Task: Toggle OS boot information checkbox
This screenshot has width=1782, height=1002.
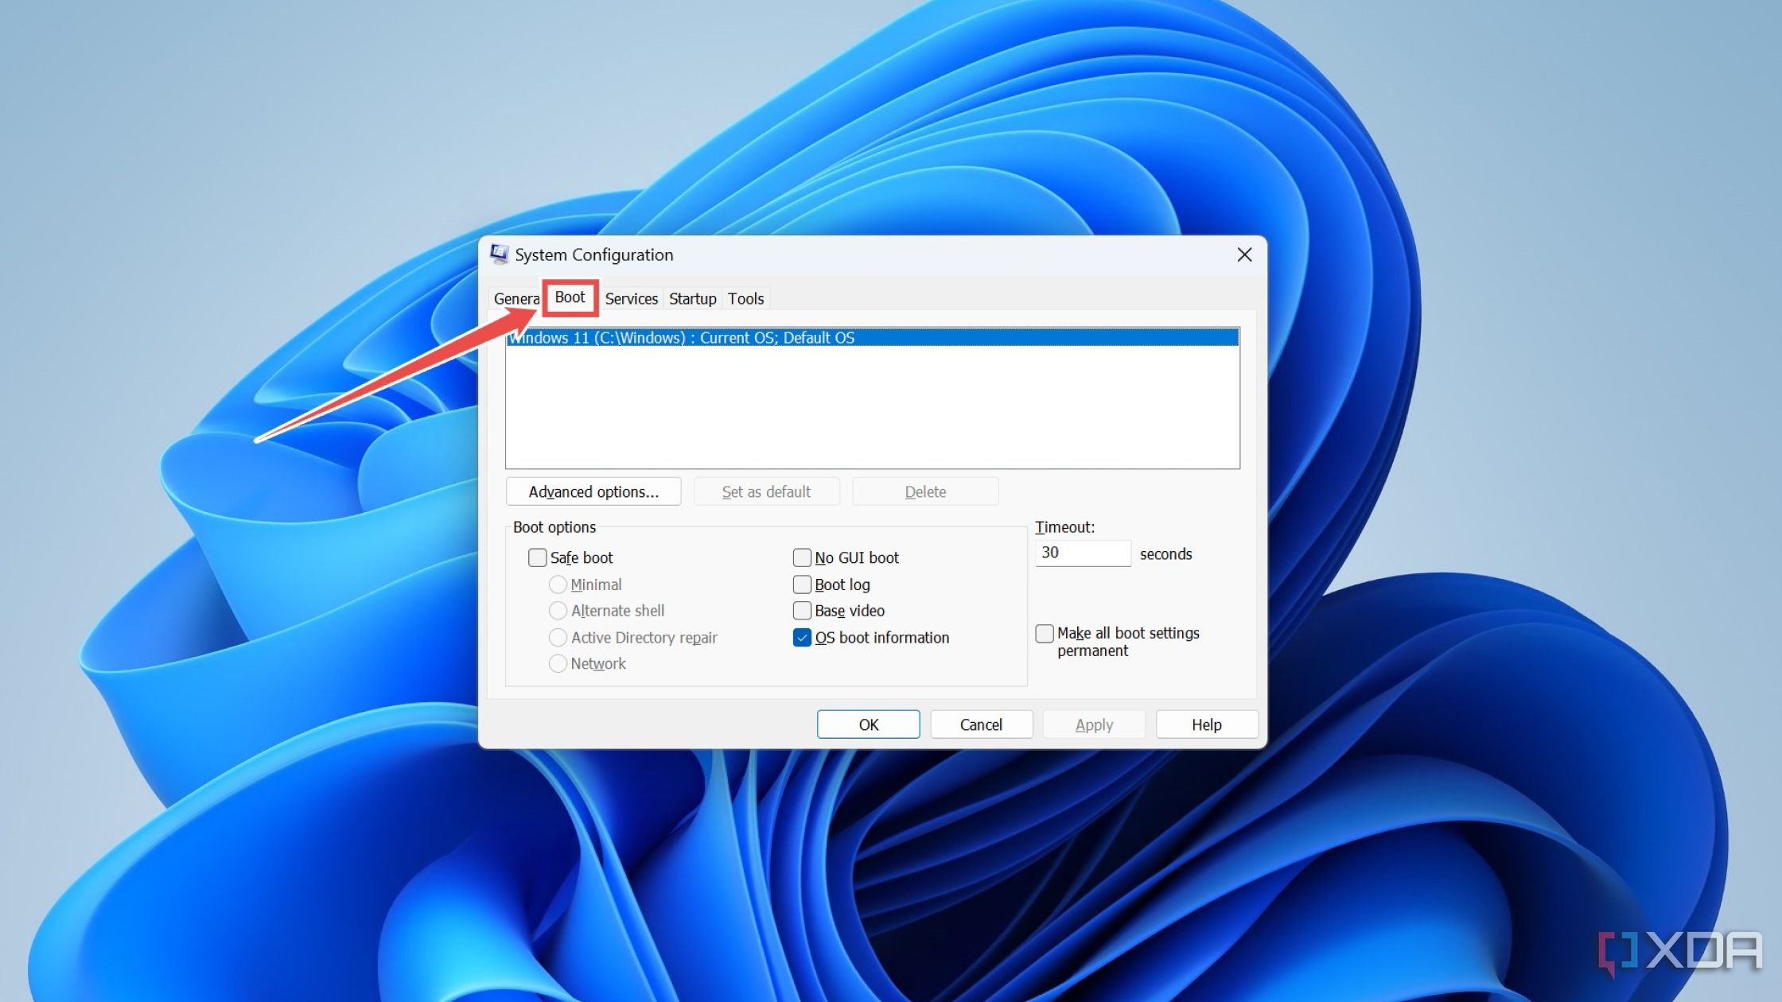Action: (803, 636)
